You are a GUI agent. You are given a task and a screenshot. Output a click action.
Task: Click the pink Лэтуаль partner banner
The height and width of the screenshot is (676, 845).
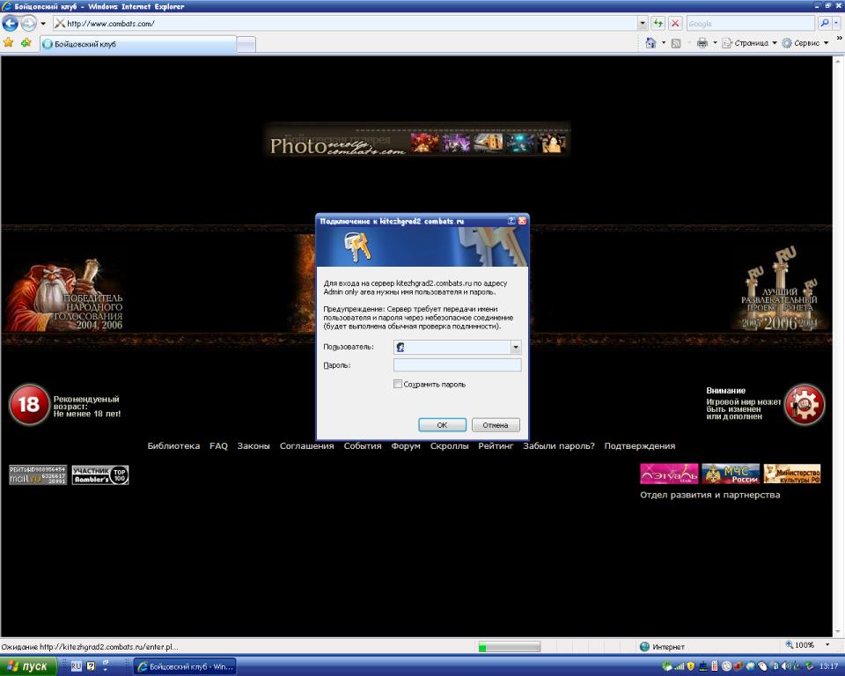(x=669, y=474)
